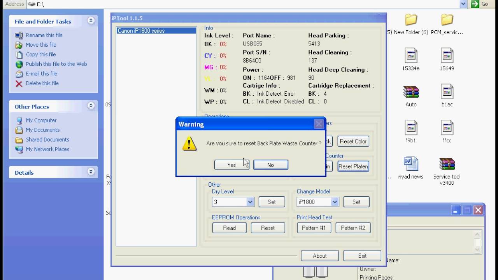Click No in the Warning dialog
The image size is (498, 280).
271,165
